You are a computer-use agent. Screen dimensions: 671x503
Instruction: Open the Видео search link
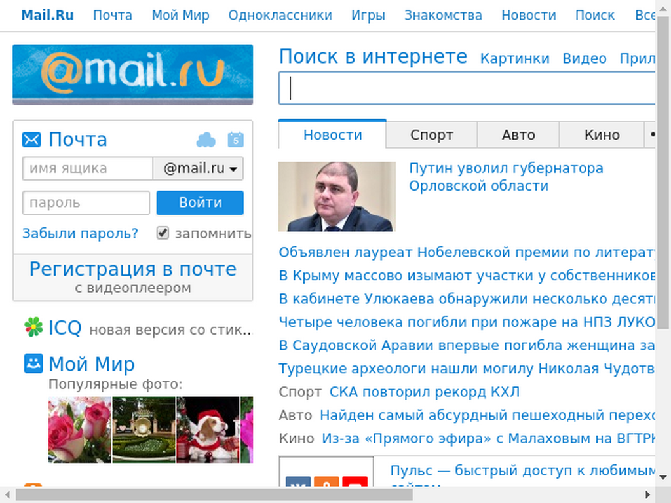tap(585, 58)
